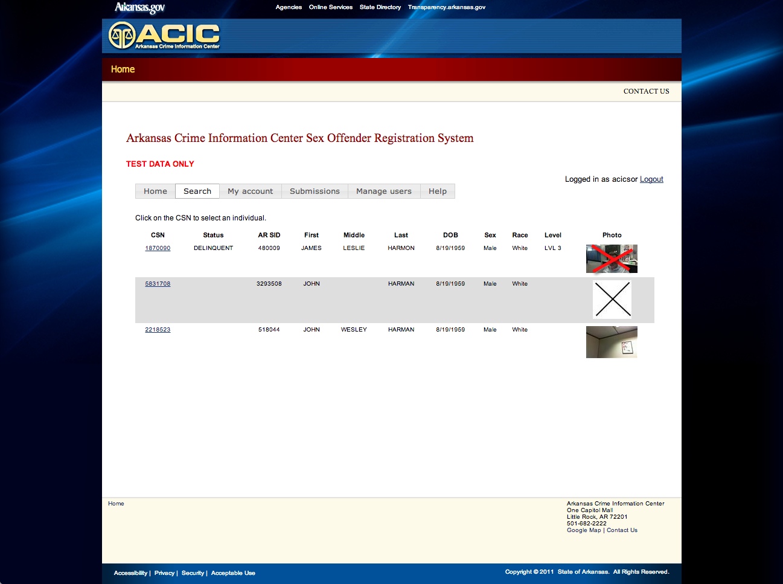This screenshot has height=584, width=783.
Task: Go to Manage users tab
Action: pos(384,191)
